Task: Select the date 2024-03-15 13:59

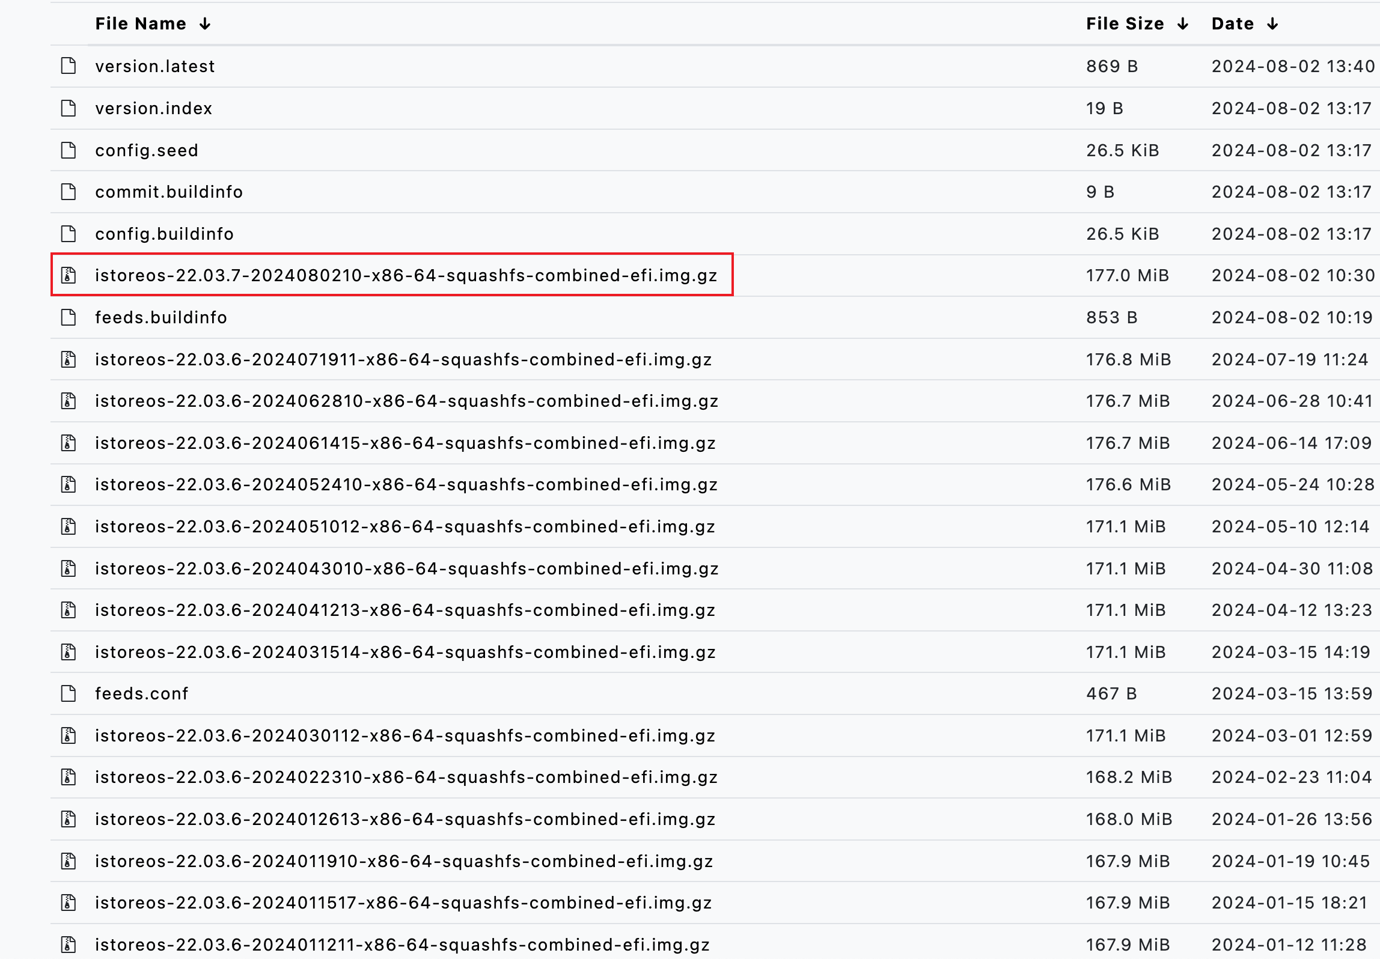Action: [x=1292, y=693]
